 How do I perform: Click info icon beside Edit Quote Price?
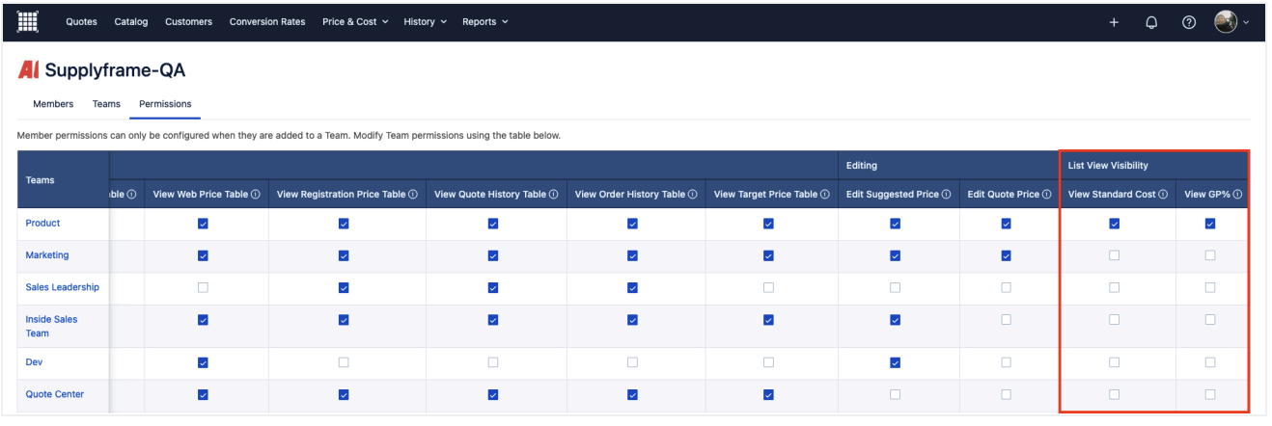1047,195
